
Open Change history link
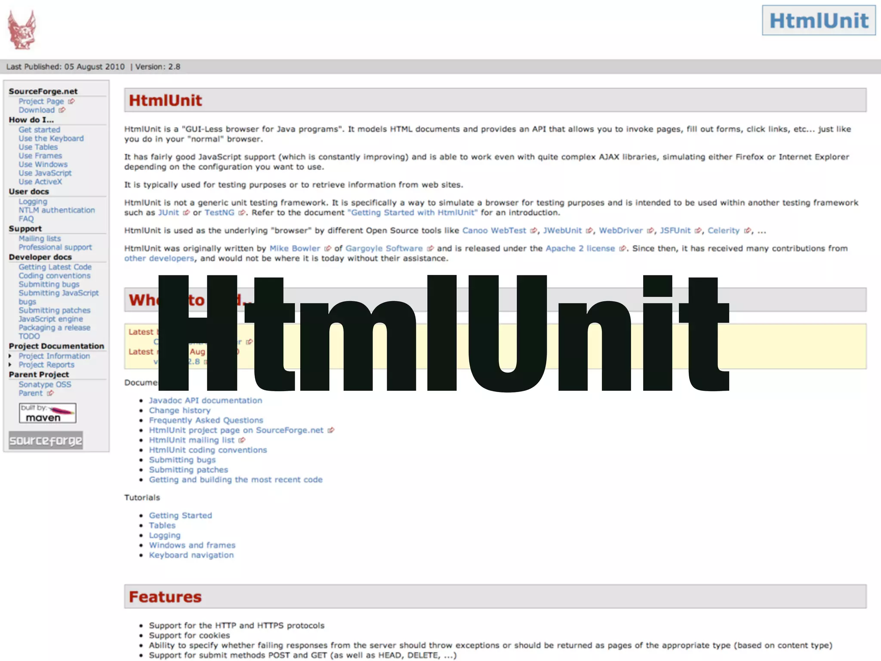coord(180,411)
